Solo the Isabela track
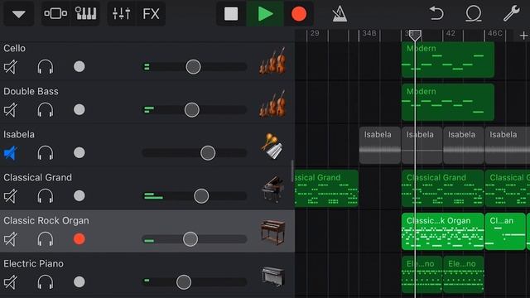This screenshot has width=530, height=298. (46, 152)
